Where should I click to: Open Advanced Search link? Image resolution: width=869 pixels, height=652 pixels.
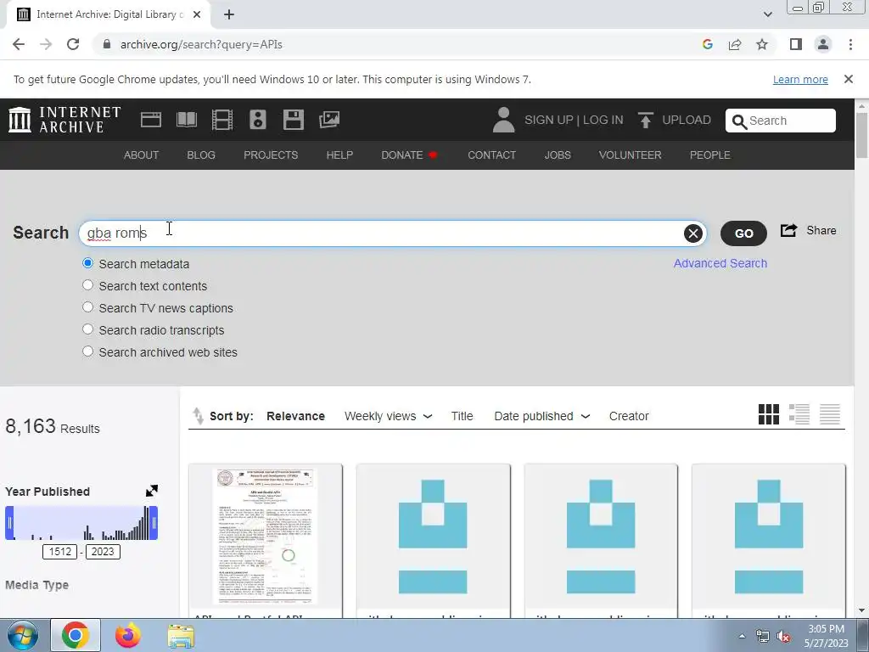pos(720,263)
